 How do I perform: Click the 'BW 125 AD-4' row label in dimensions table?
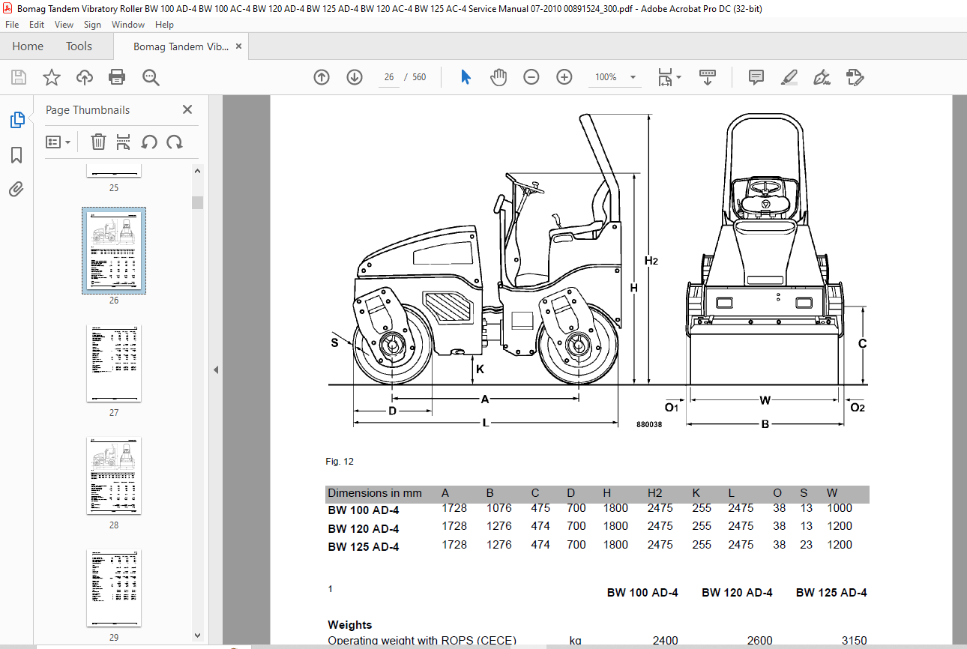point(364,546)
